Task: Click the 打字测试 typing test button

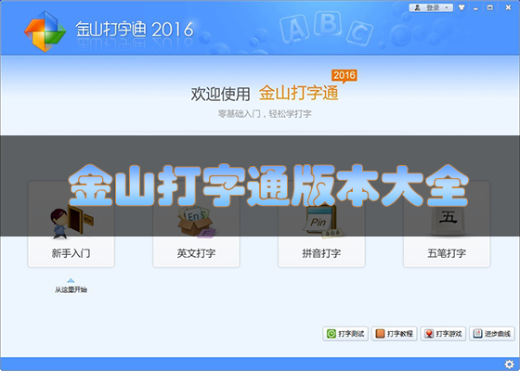Action: click(x=345, y=334)
